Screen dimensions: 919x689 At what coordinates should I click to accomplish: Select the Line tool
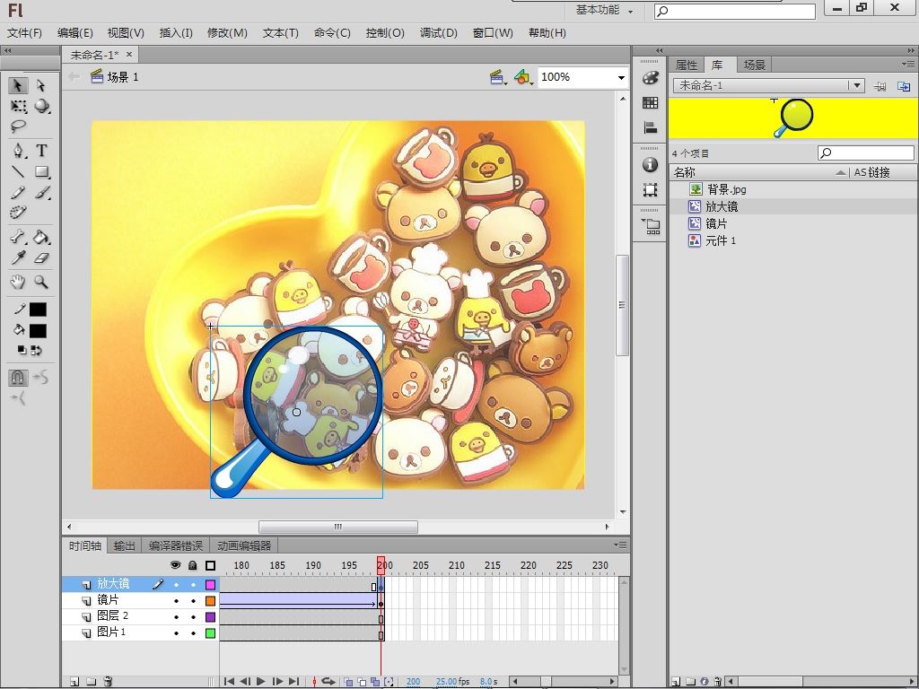click(x=18, y=171)
